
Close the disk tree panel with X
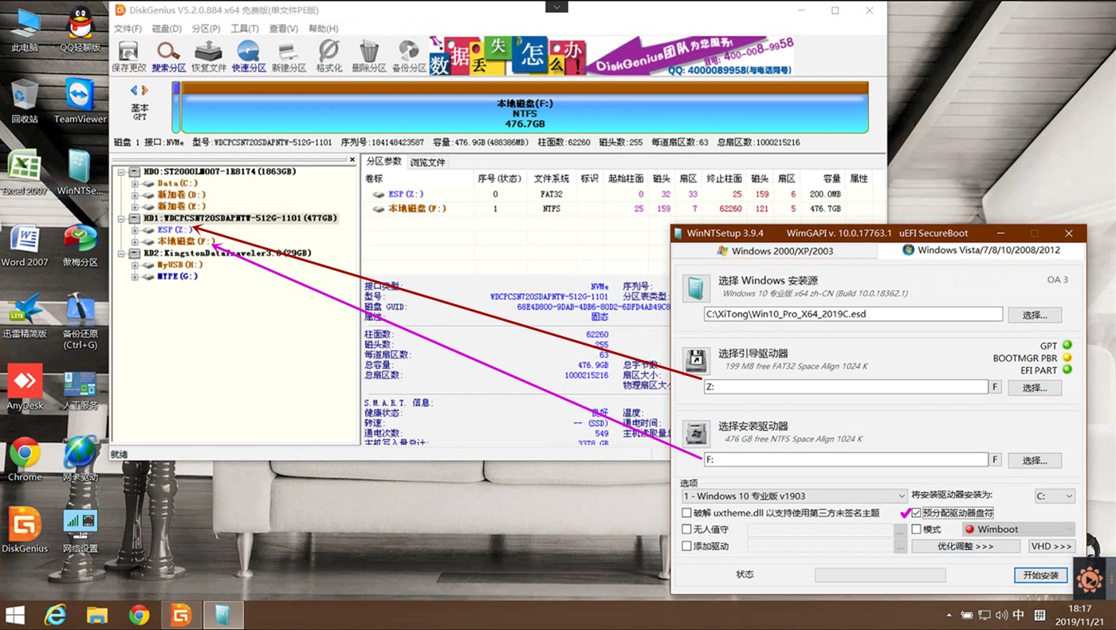point(352,160)
